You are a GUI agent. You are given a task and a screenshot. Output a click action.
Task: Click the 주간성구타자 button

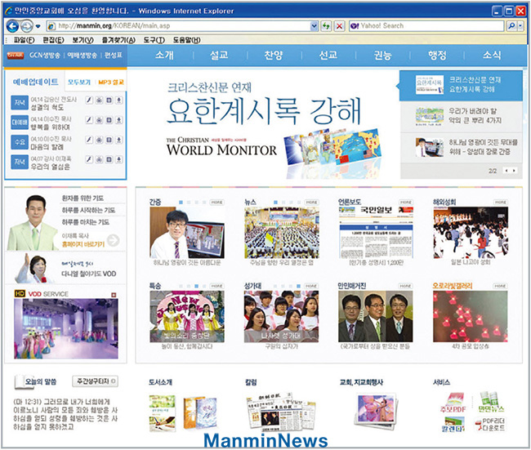95,381
